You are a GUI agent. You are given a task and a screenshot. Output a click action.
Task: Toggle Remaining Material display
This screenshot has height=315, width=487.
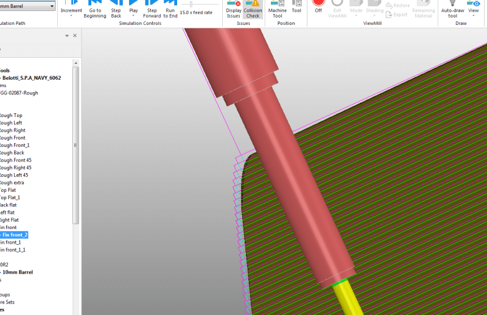[423, 9]
